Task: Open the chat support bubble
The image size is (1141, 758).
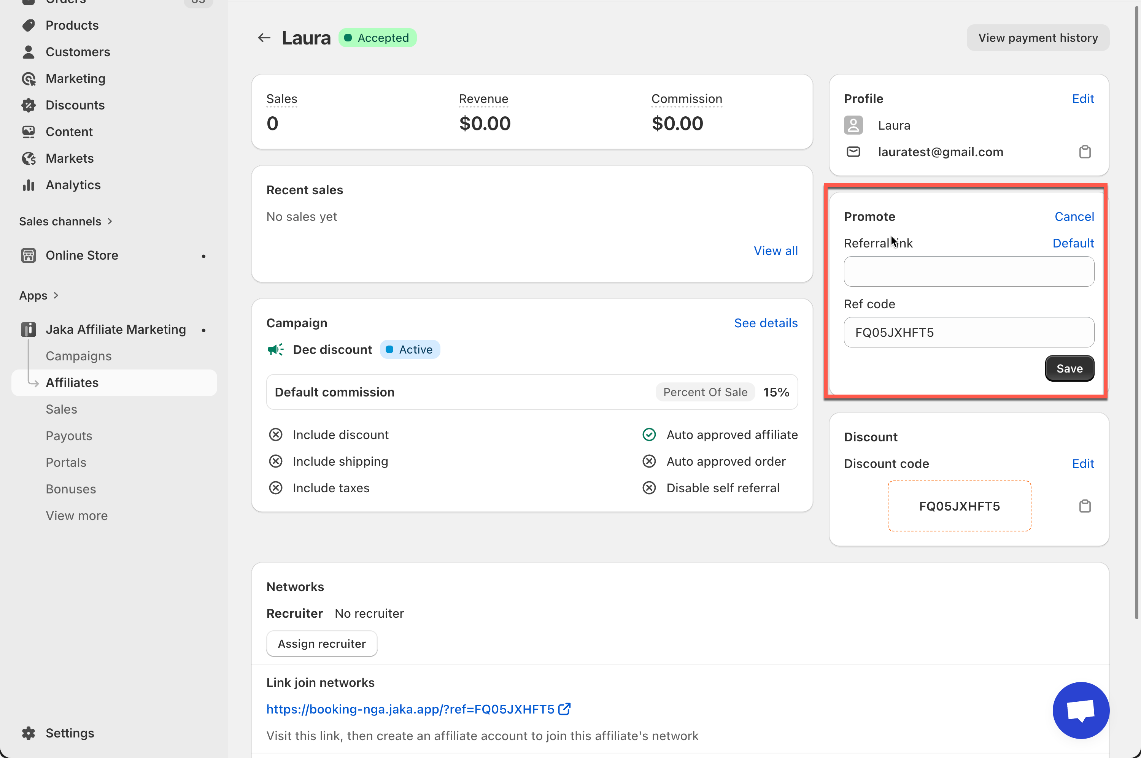Action: click(1081, 710)
